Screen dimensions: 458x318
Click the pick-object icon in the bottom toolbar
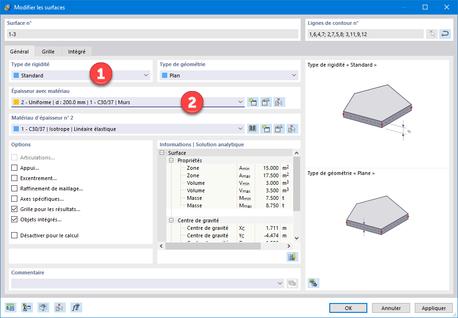point(60,308)
